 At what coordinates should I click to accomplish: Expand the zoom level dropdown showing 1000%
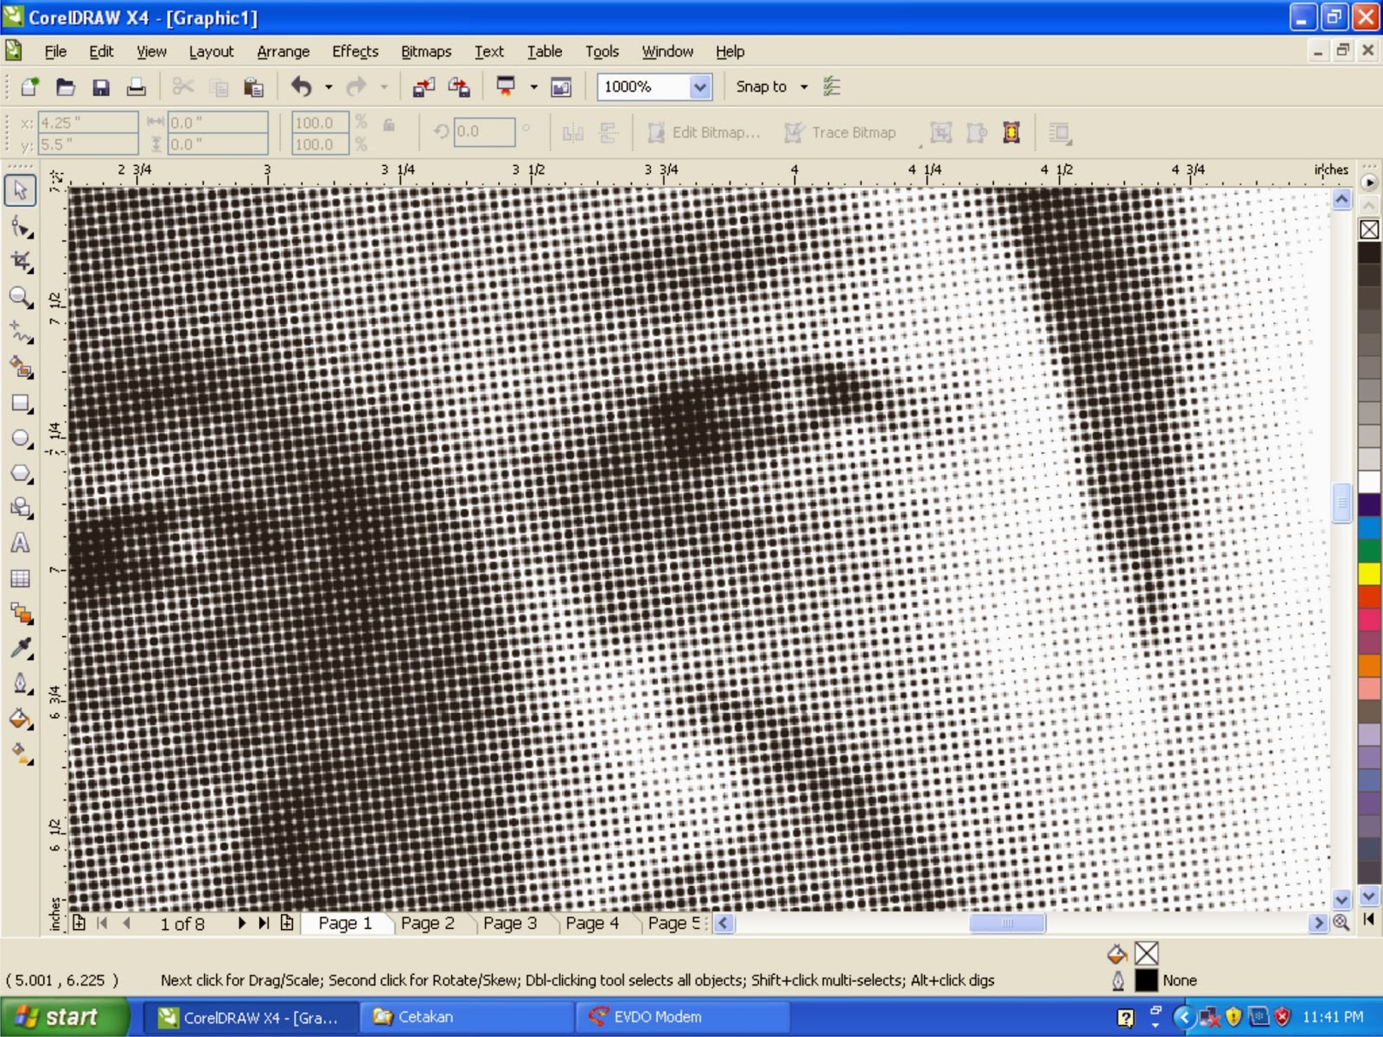(x=700, y=86)
